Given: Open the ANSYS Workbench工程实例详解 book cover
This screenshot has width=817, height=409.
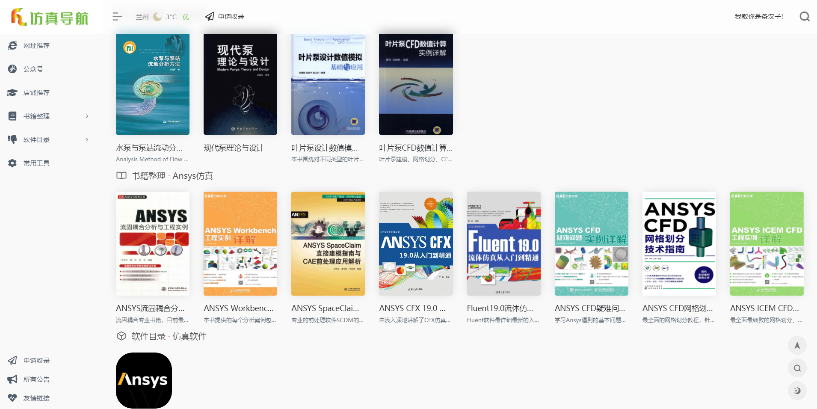Looking at the screenshot, I should pos(240,243).
